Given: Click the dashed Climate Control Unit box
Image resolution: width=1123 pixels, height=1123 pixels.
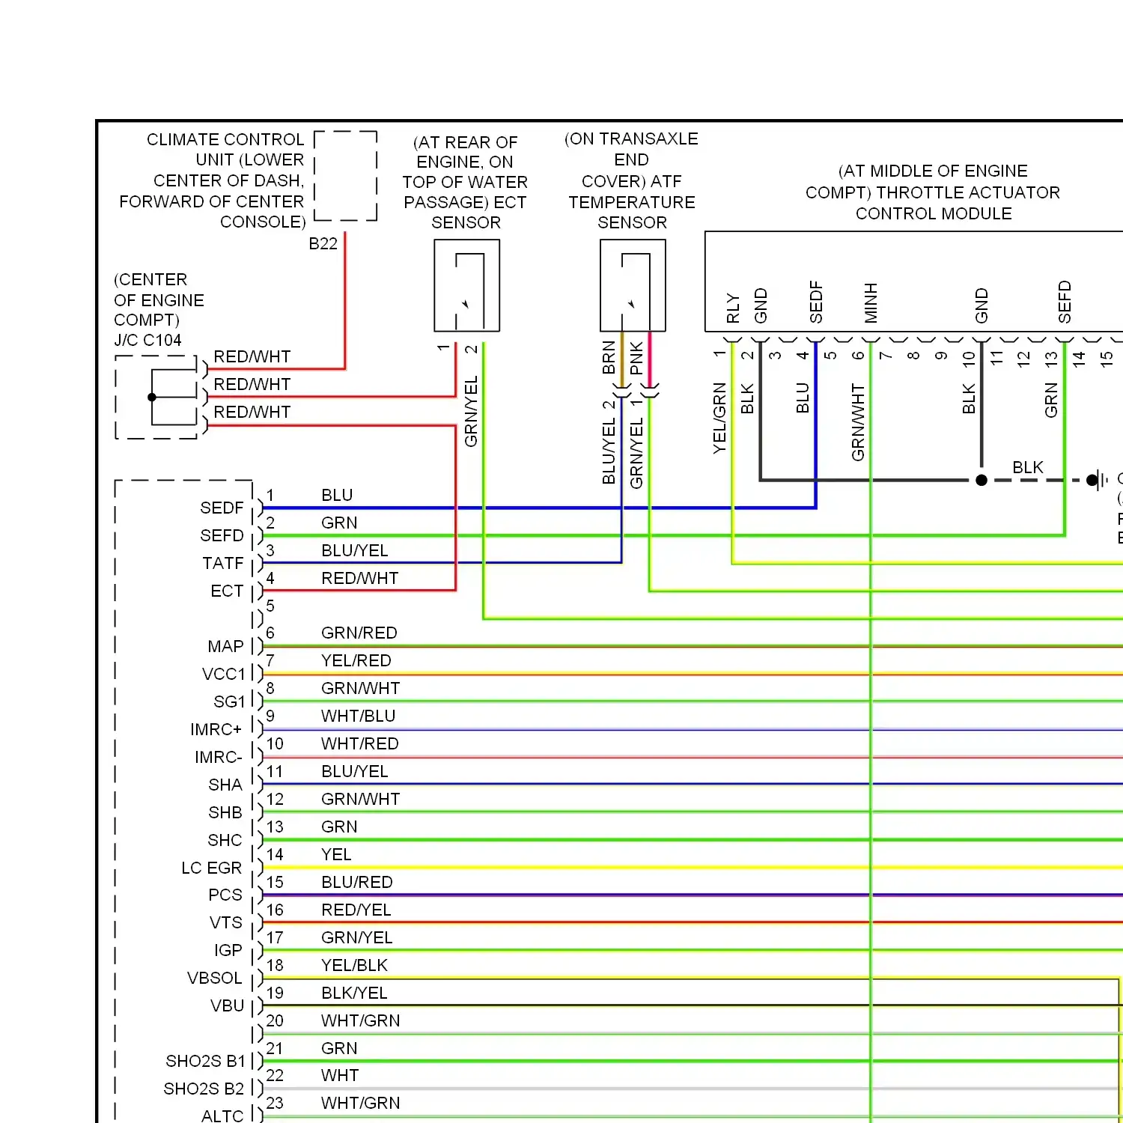Looking at the screenshot, I should pyautogui.click(x=345, y=176).
